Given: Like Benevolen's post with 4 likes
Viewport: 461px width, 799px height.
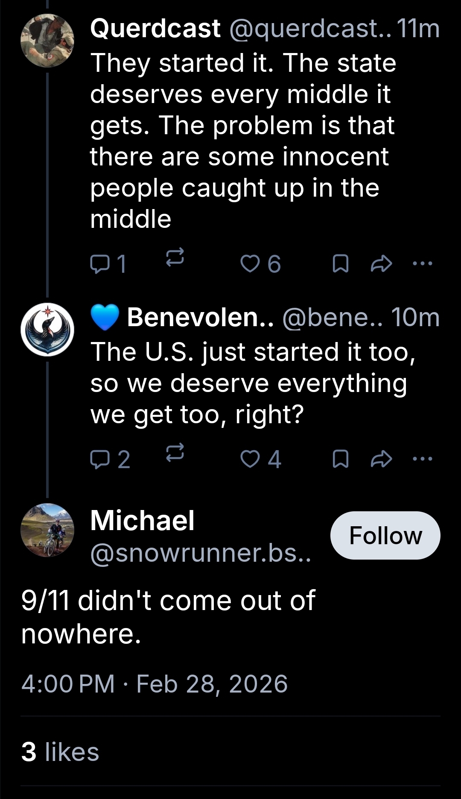Looking at the screenshot, I should point(250,459).
